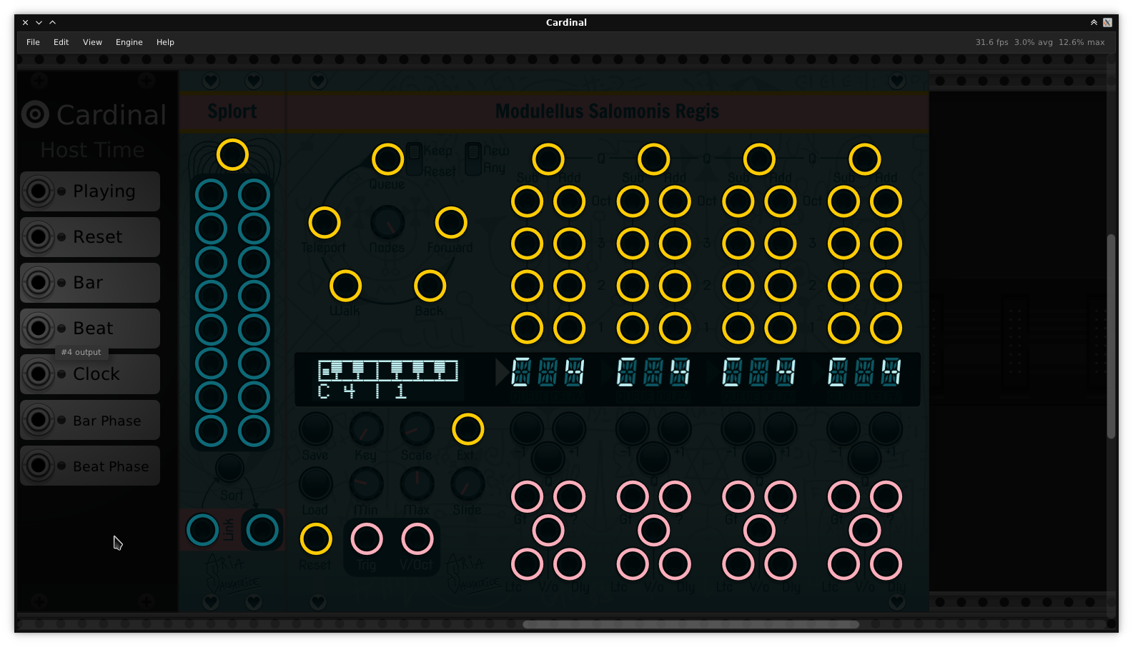Click the vertical scrollbar on the right
Screen dimensions: 1133x647
click(1111, 336)
